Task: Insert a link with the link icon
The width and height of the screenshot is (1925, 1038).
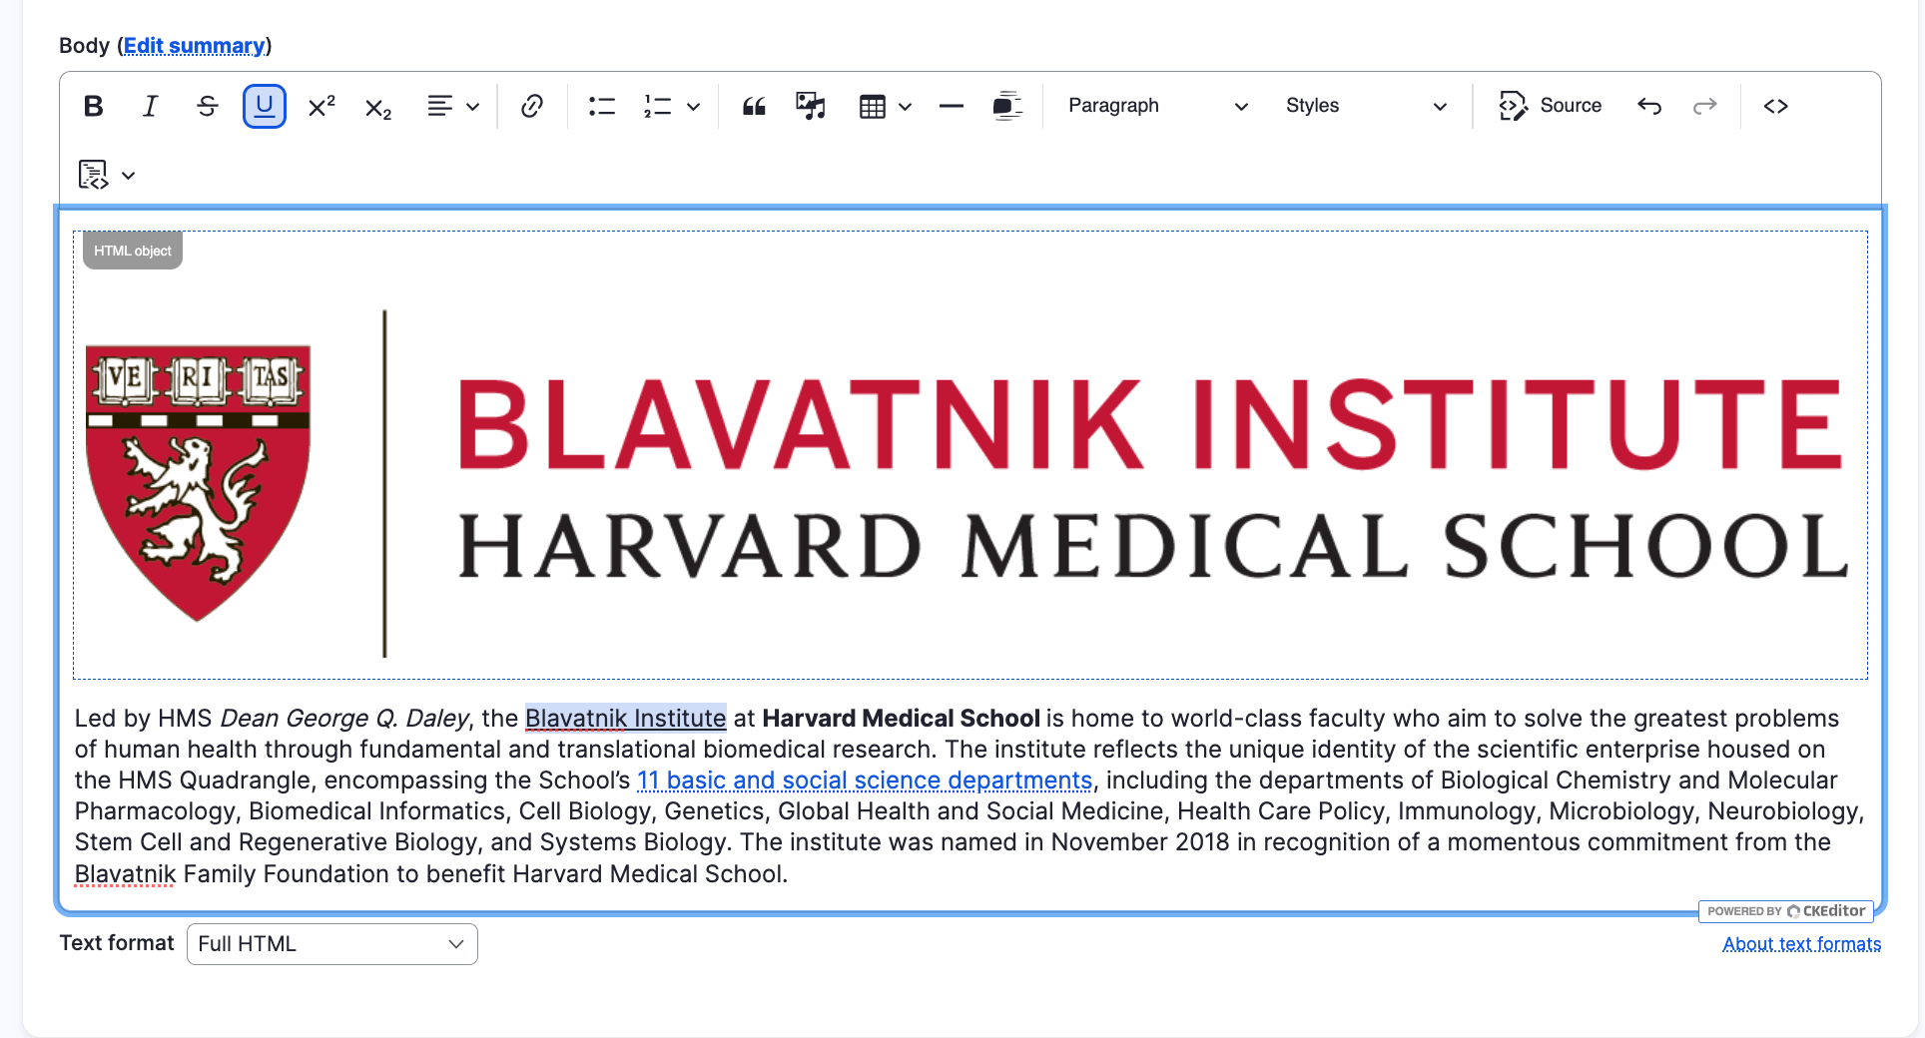Action: click(532, 106)
